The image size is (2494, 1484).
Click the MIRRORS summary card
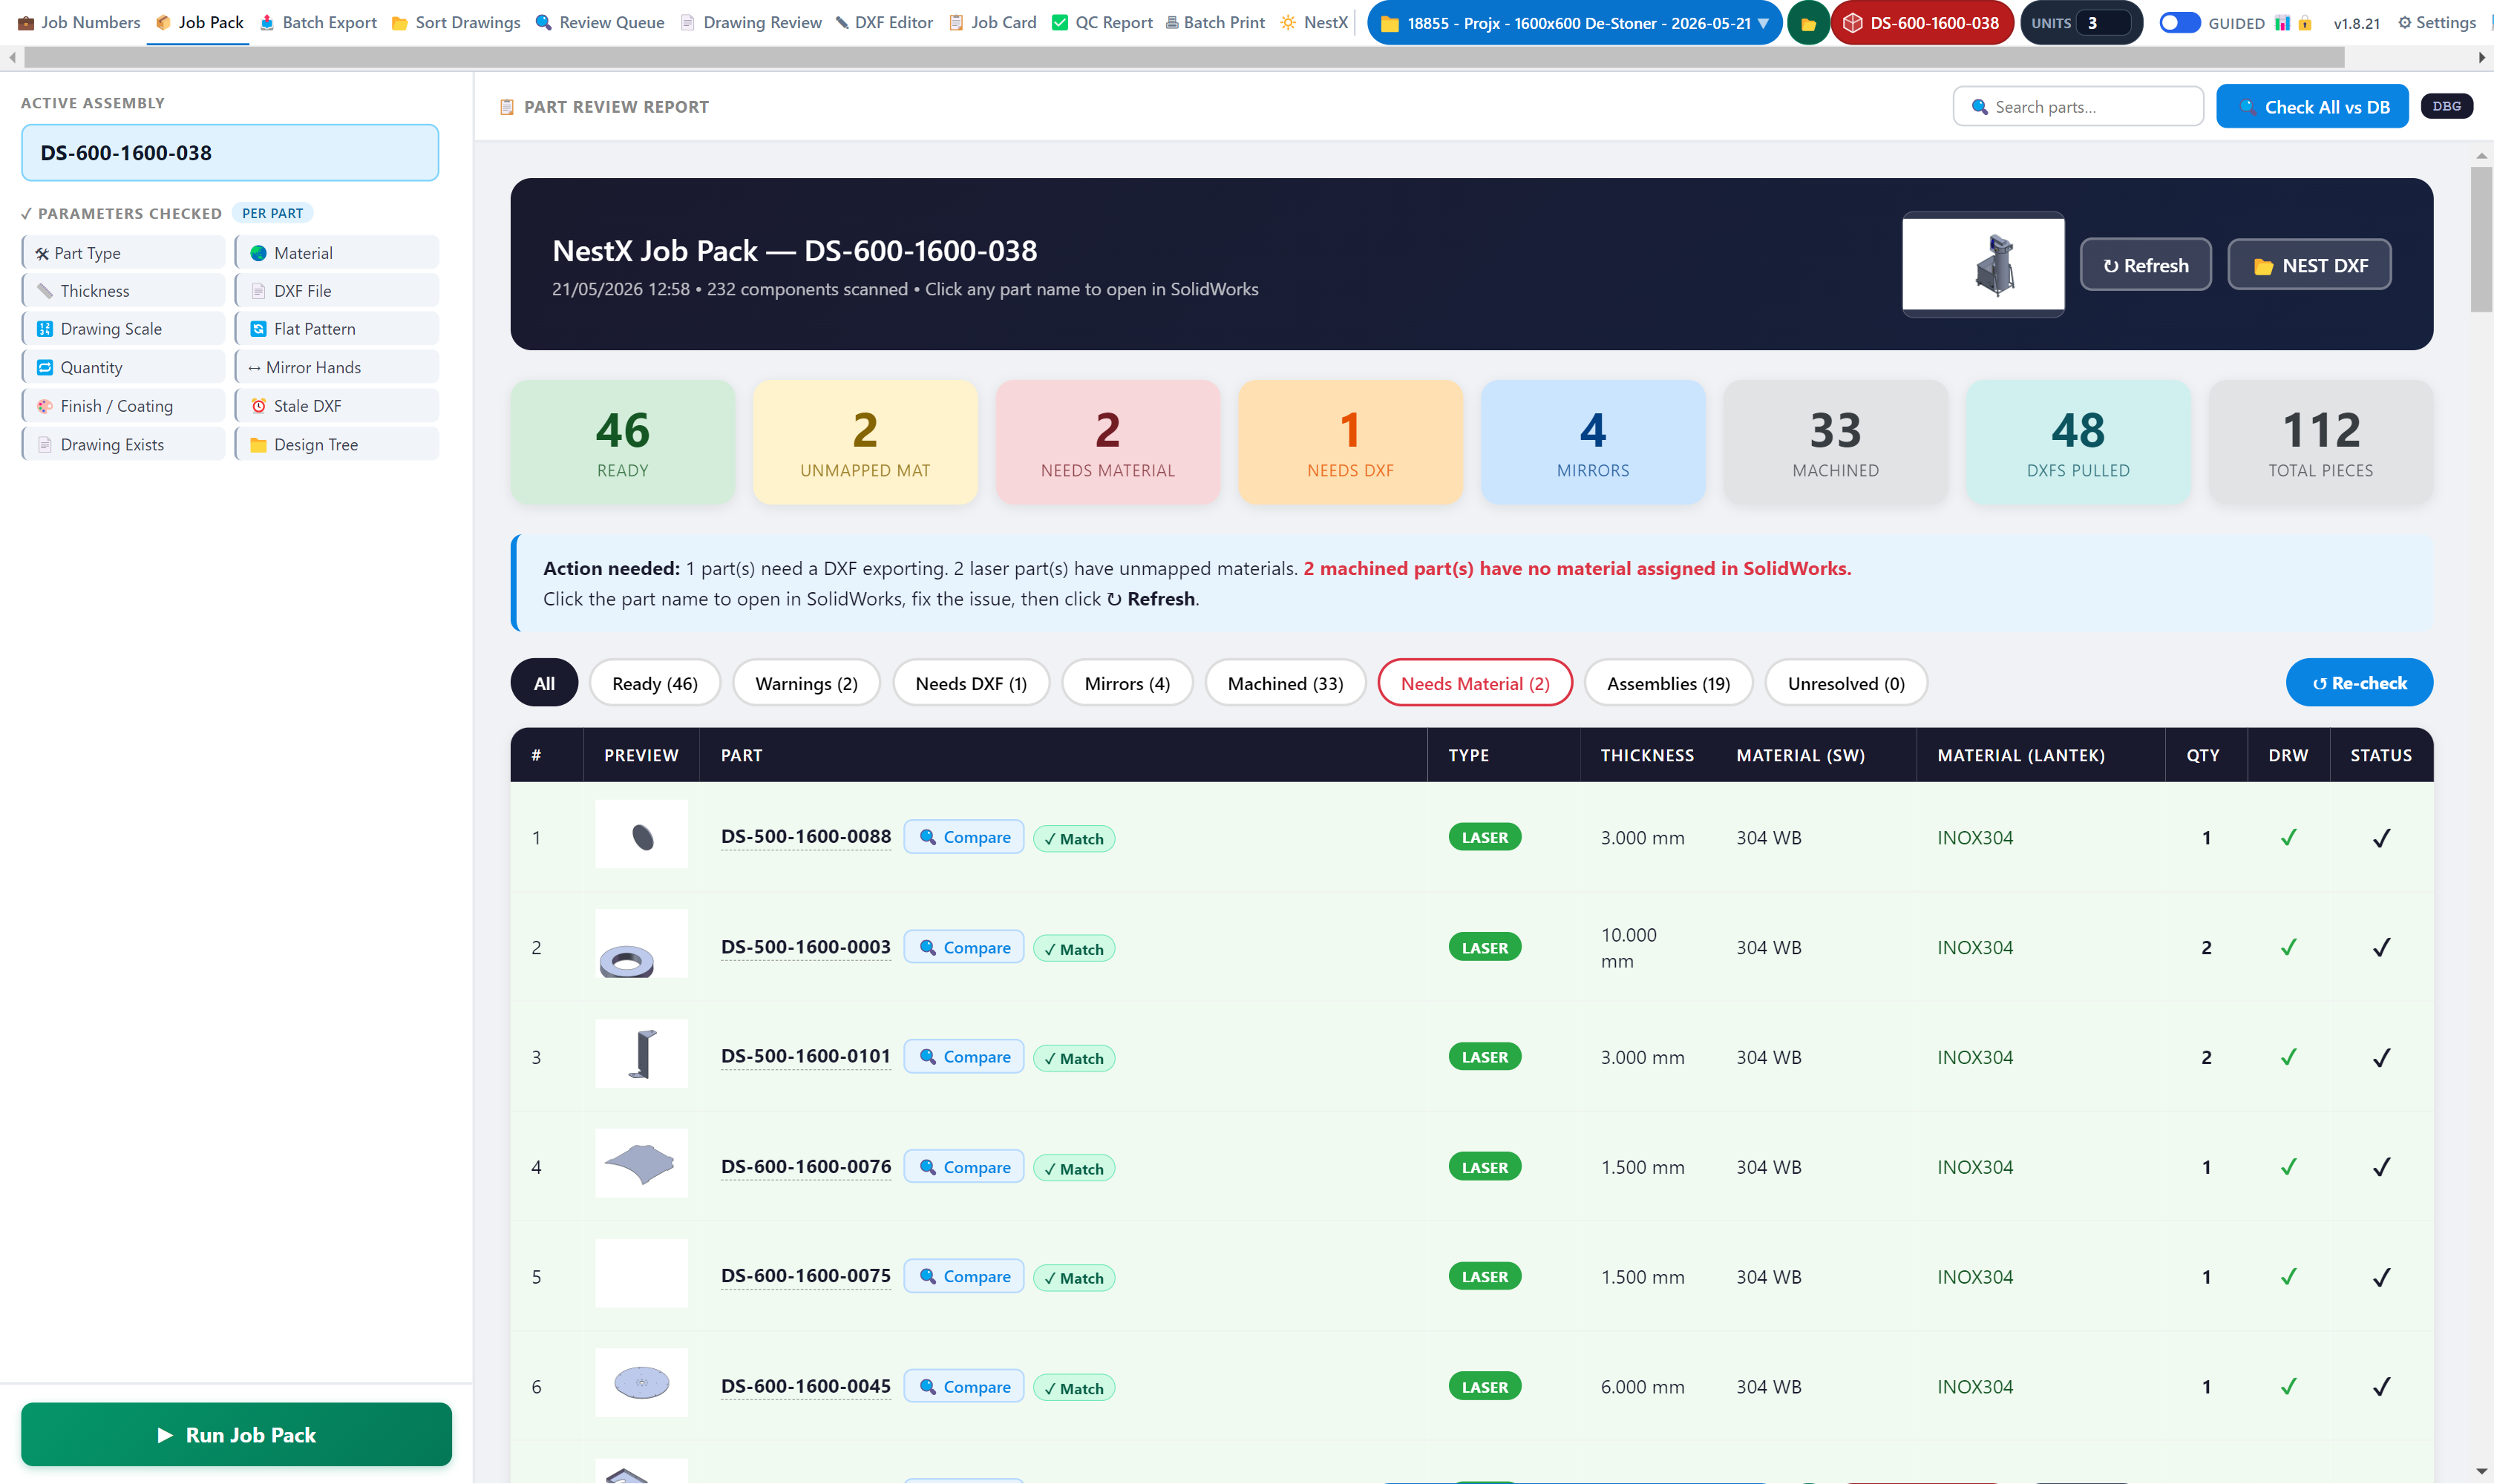click(1593, 442)
